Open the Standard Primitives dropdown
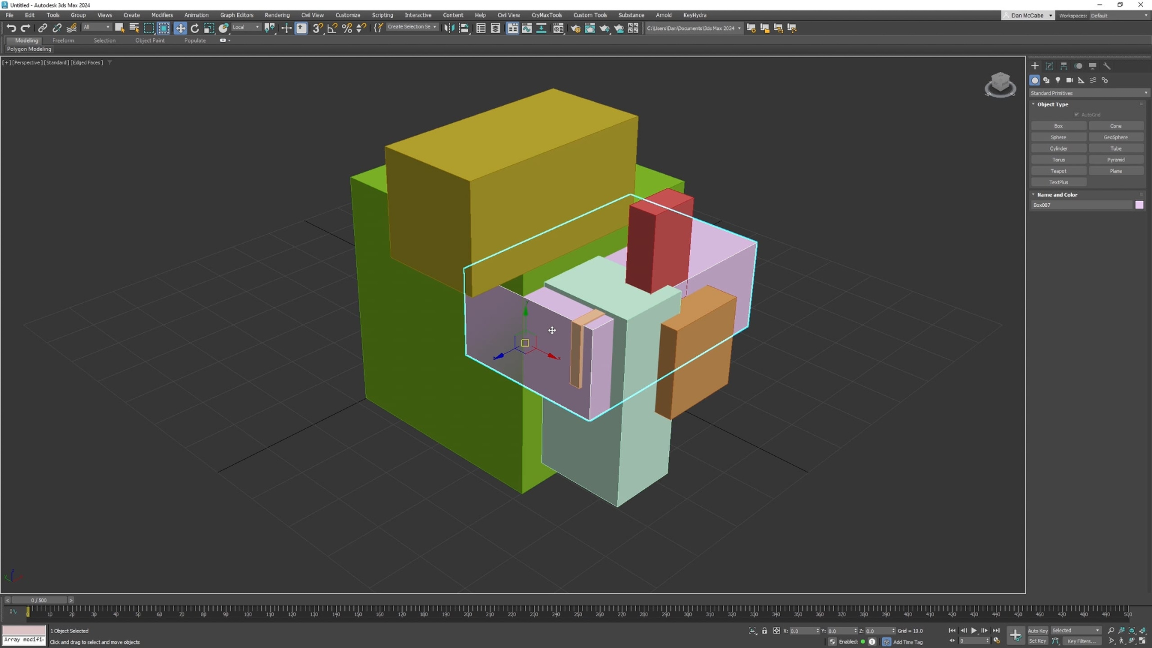This screenshot has height=648, width=1152. pyautogui.click(x=1088, y=93)
